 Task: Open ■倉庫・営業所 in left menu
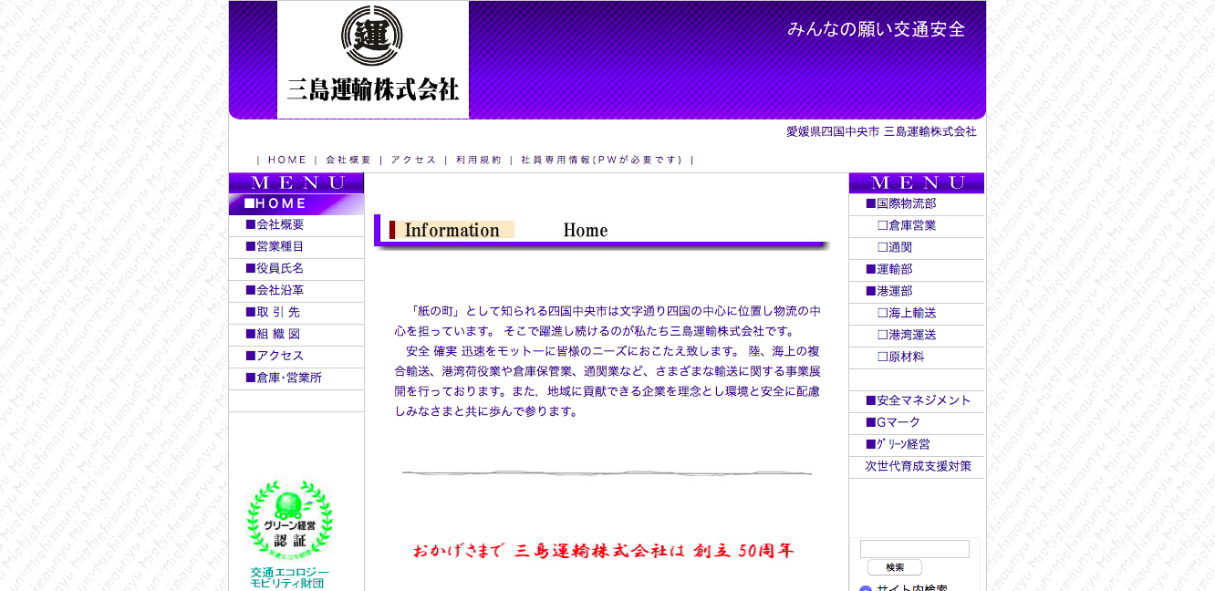click(x=296, y=378)
